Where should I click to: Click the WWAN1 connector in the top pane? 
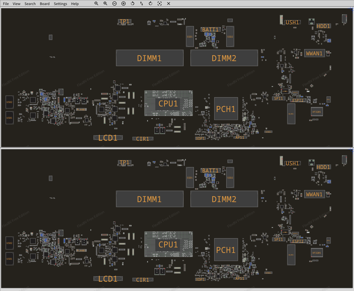click(x=314, y=53)
